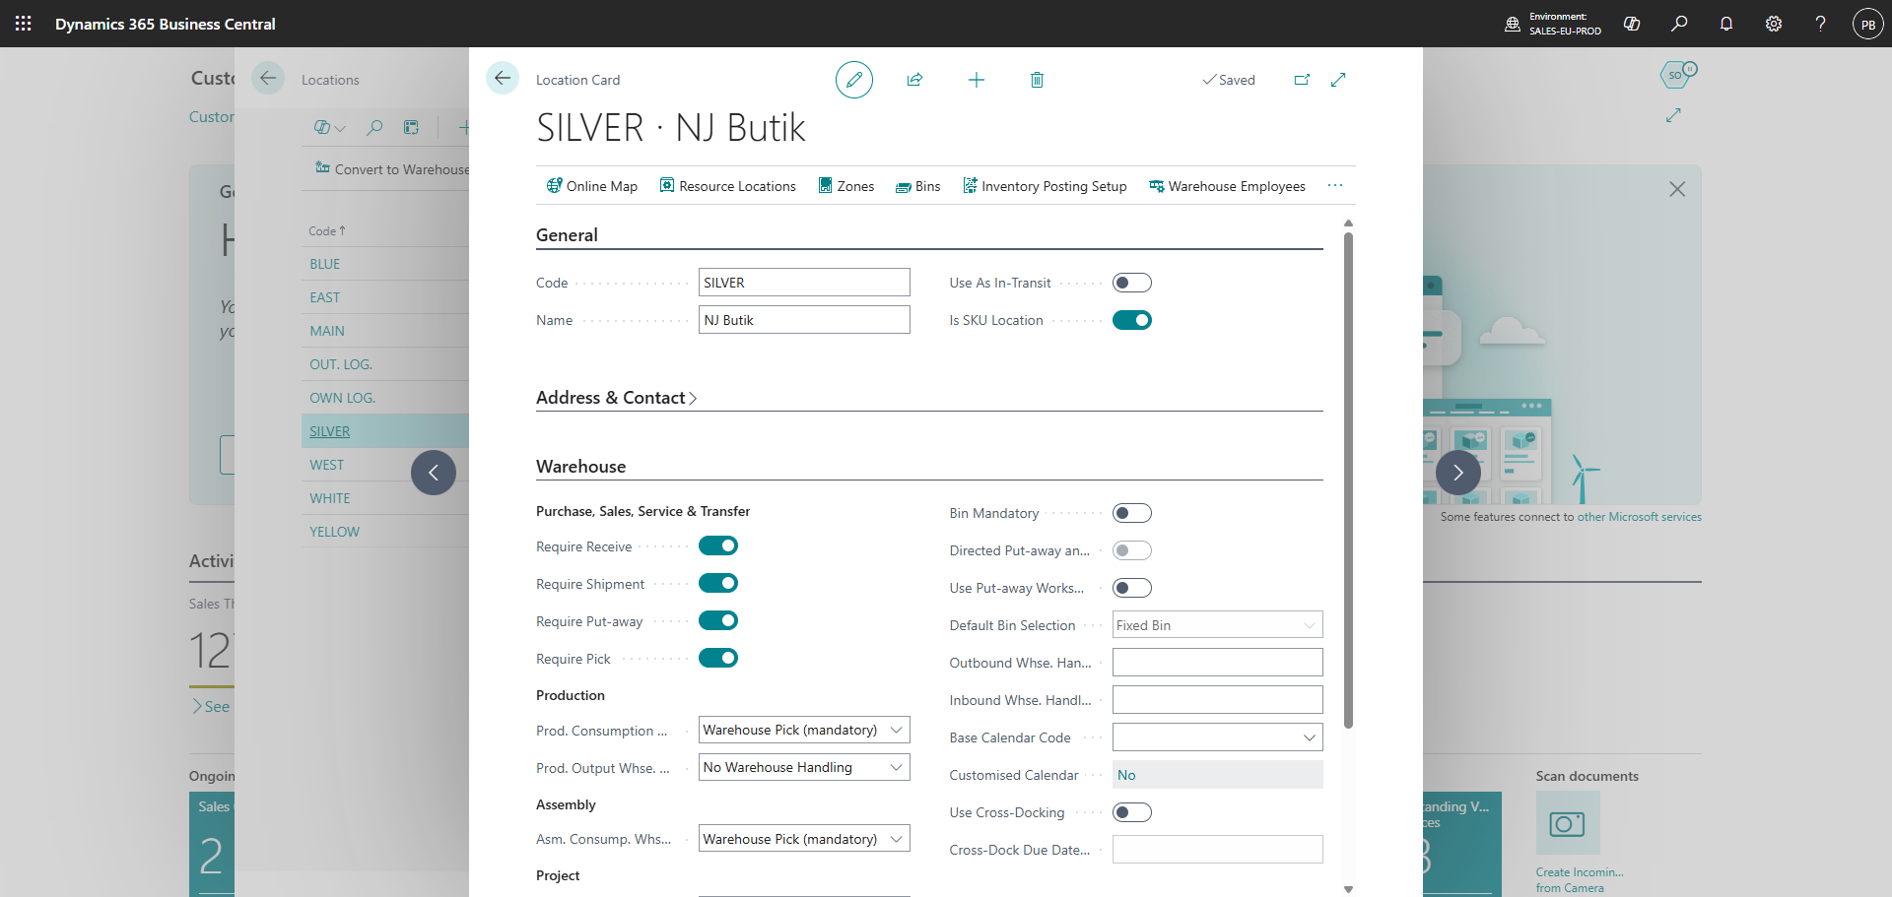This screenshot has height=897, width=1892.
Task: Open list in Excel from Locations toolbar
Action: 411,127
